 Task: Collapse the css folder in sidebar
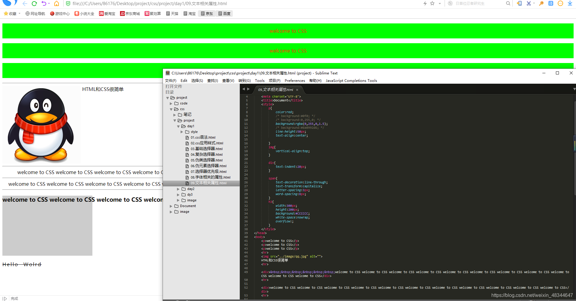[x=171, y=109]
